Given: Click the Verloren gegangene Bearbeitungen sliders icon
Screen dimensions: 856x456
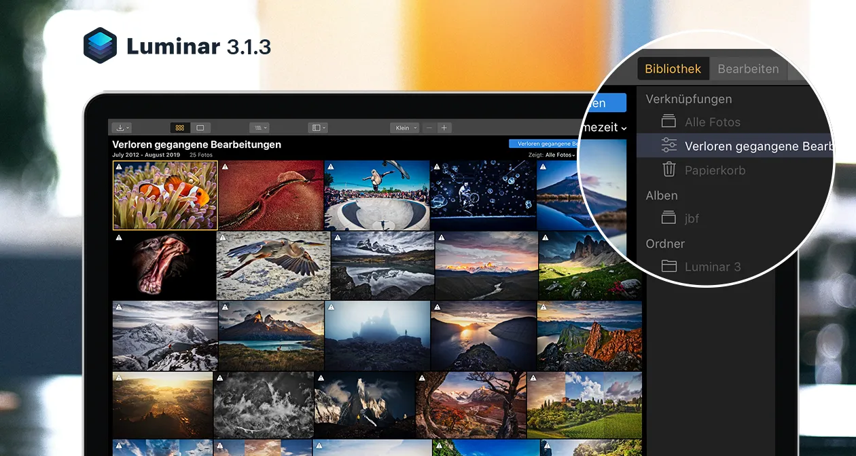Looking at the screenshot, I should (x=669, y=146).
